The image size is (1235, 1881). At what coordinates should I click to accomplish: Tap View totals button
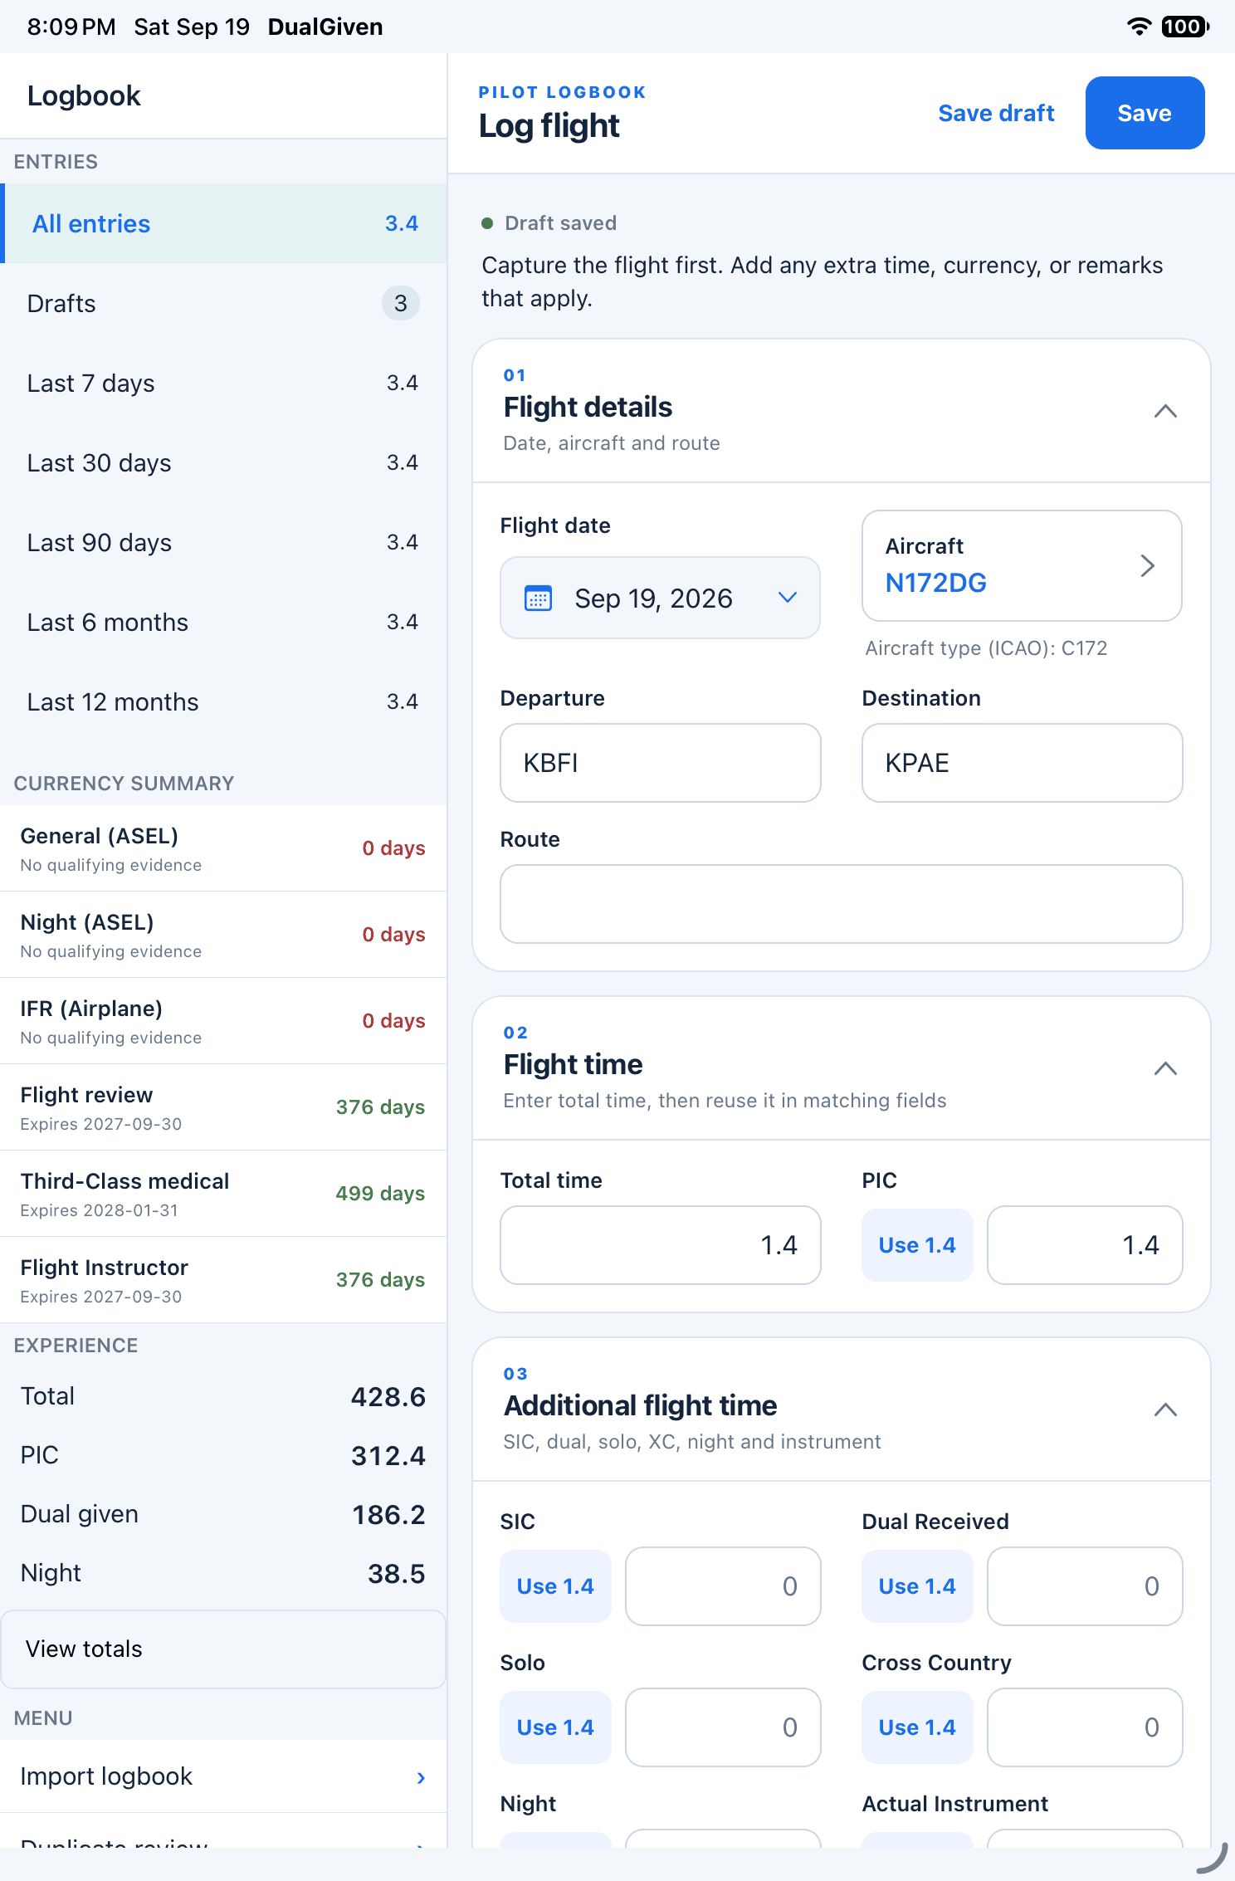[223, 1649]
